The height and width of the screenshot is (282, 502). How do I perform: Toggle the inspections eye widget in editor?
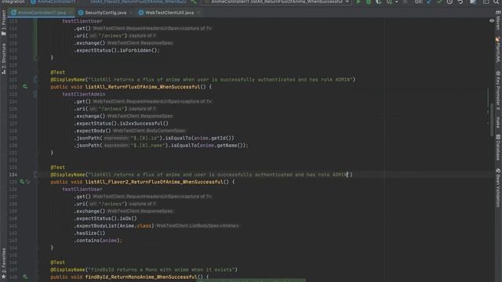[x=492, y=21]
